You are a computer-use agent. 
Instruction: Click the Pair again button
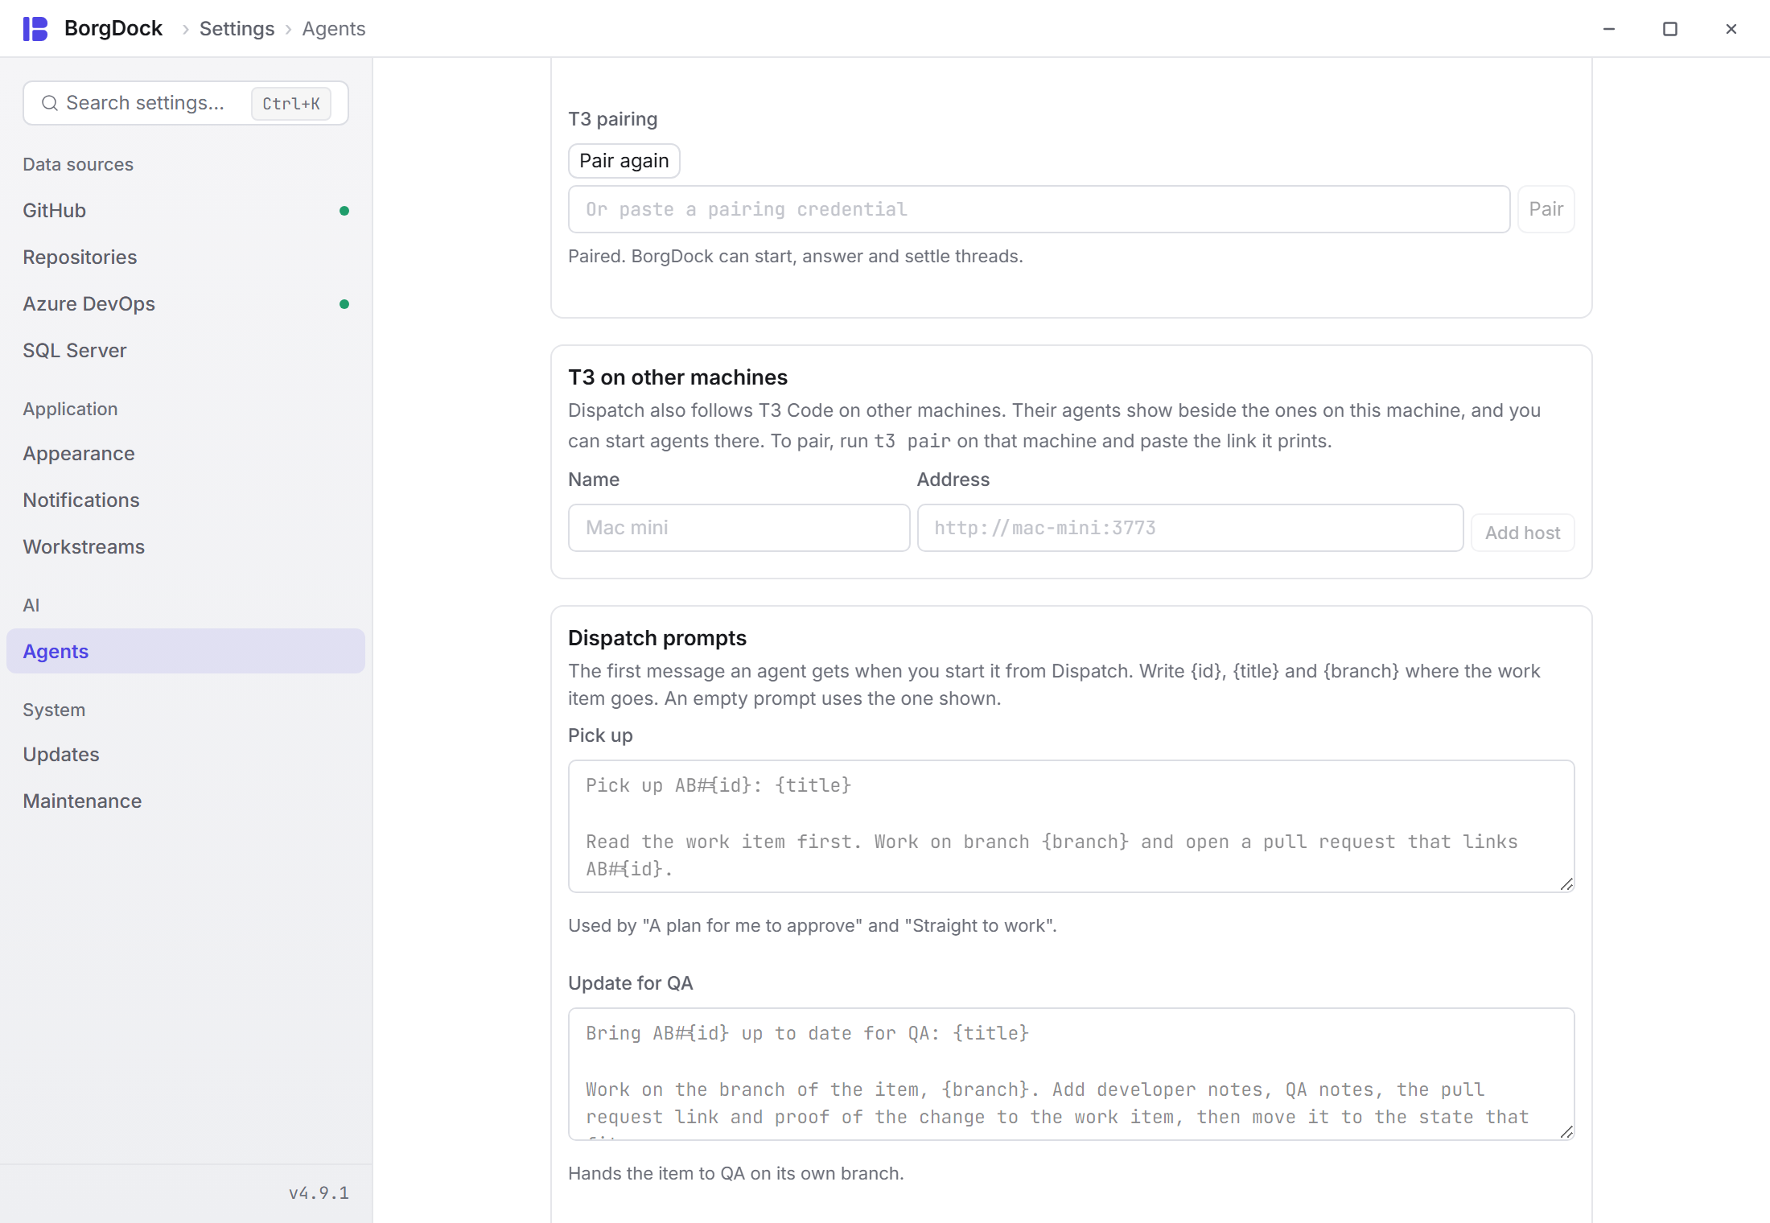coord(624,161)
